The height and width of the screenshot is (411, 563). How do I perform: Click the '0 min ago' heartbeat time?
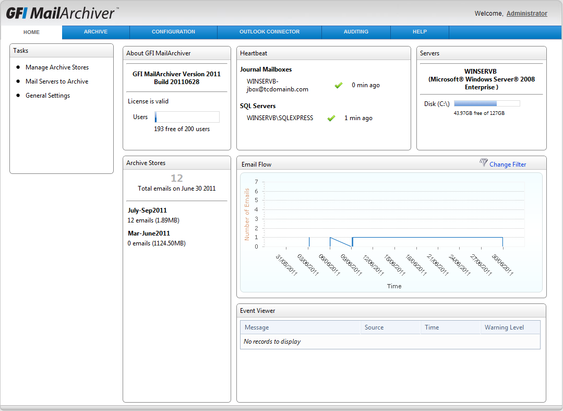[x=366, y=85]
